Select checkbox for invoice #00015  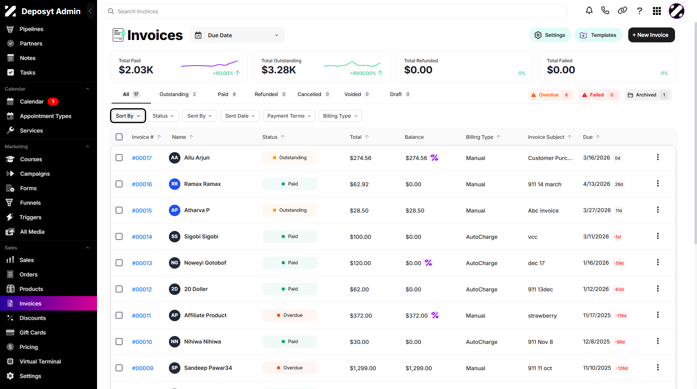(119, 210)
